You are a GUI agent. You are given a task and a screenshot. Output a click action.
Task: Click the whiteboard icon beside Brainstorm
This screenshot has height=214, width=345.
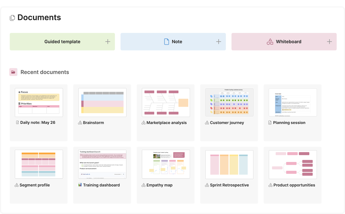click(x=80, y=123)
